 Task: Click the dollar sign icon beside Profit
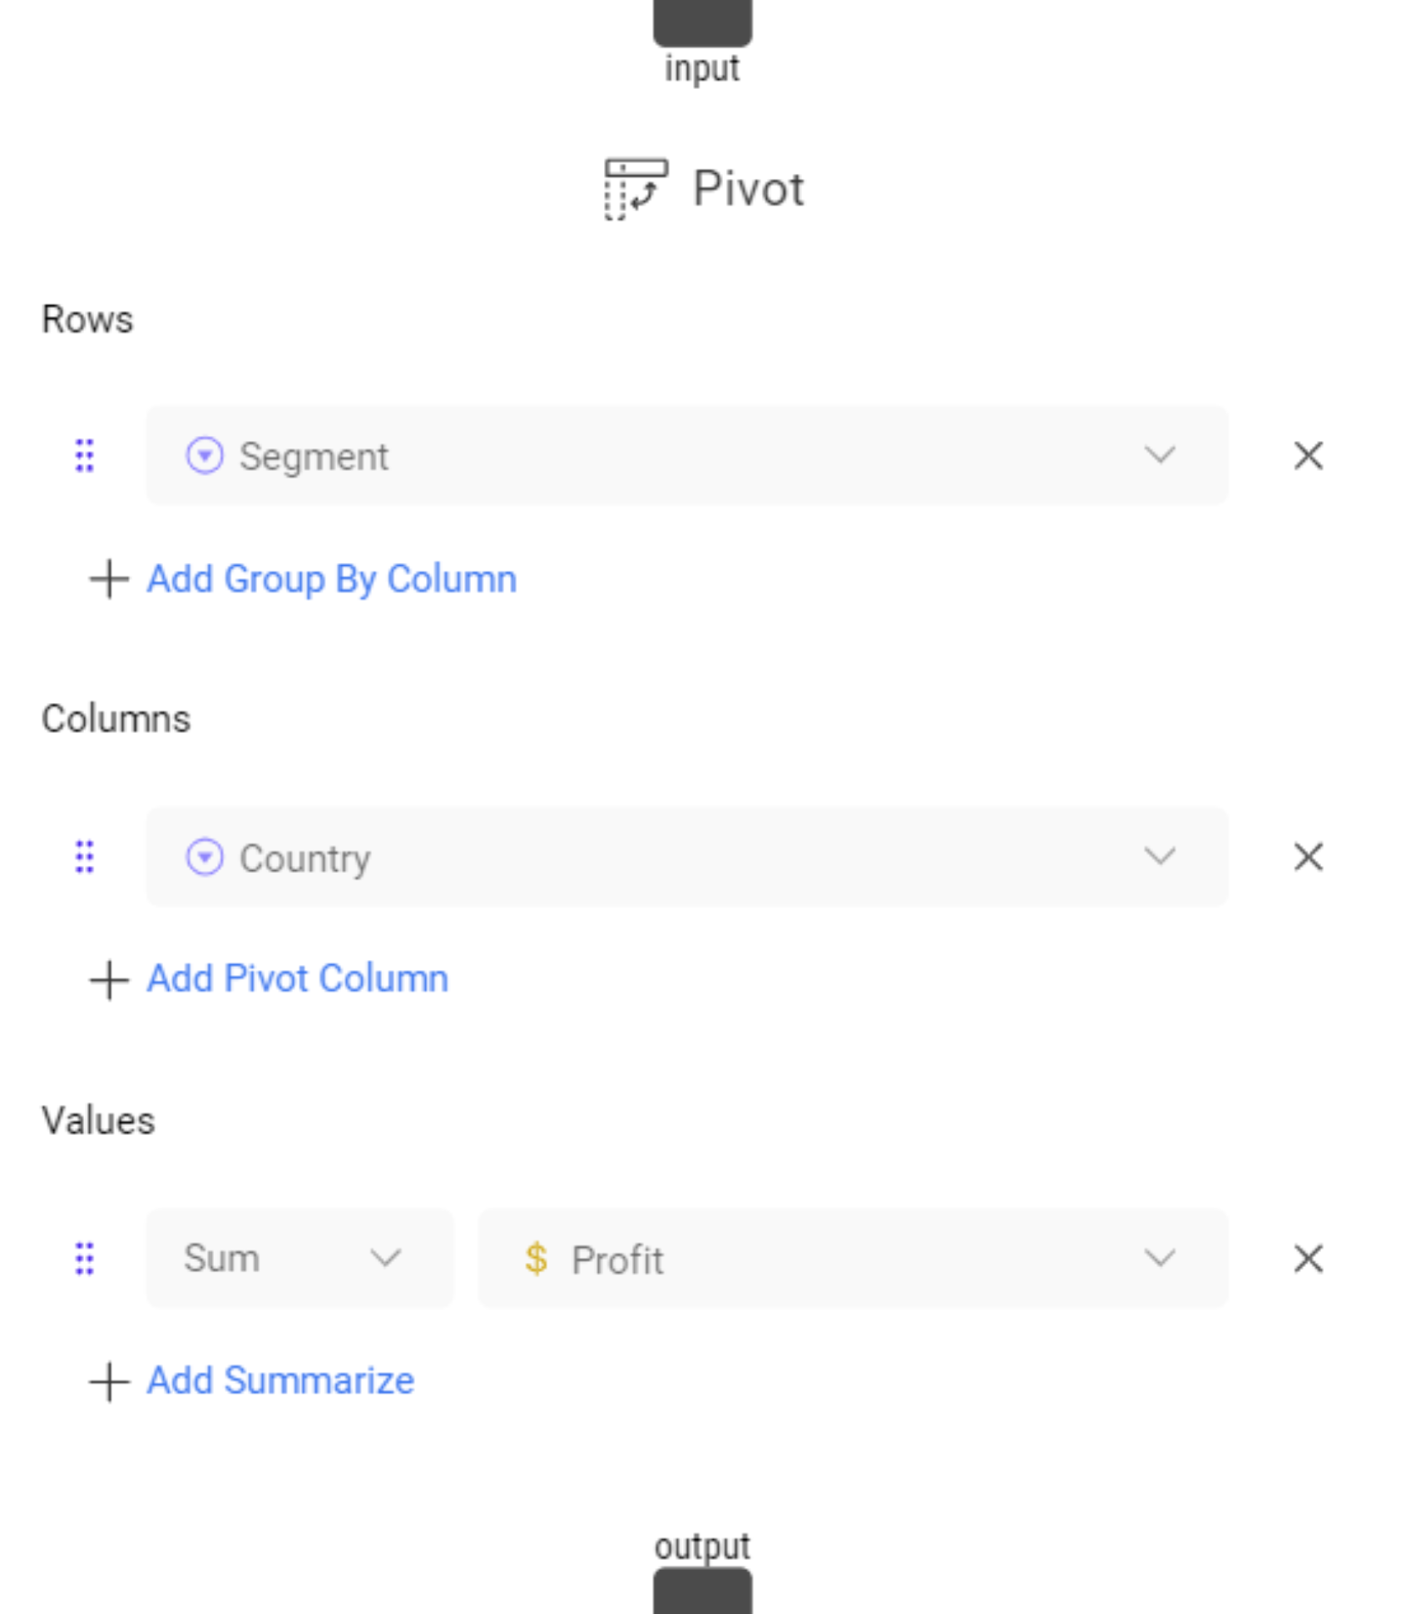[535, 1259]
